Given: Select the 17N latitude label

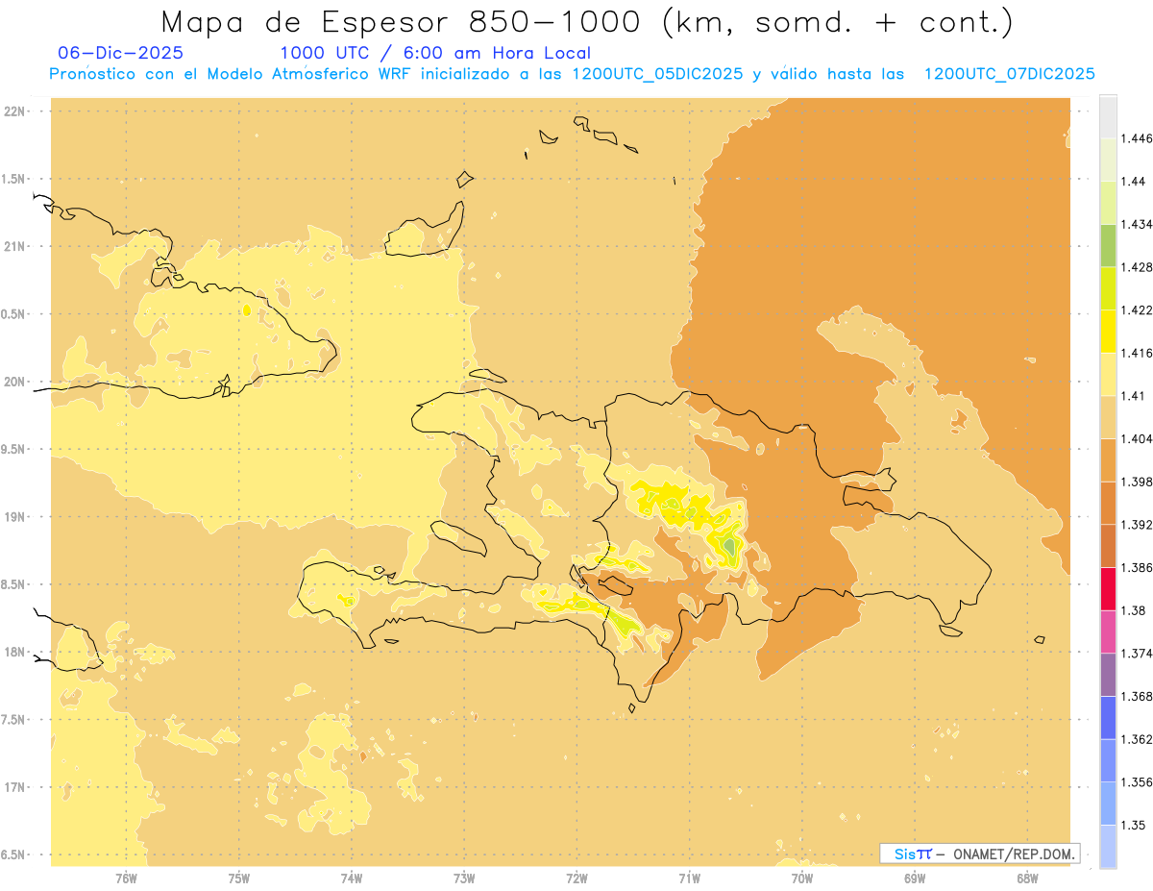Looking at the screenshot, I should coord(14,787).
